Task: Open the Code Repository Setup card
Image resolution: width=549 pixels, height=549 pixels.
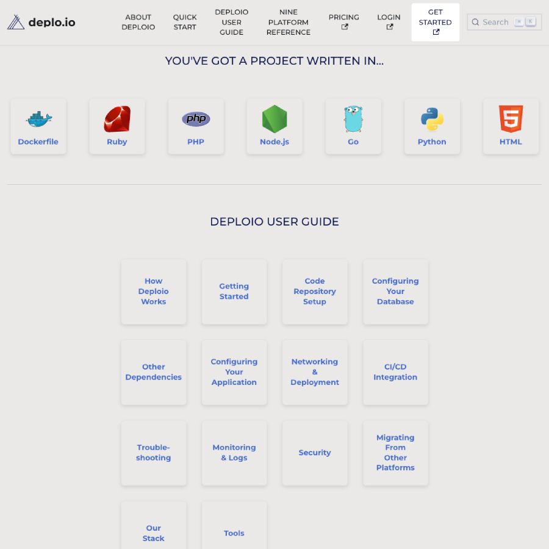Action: click(315, 292)
